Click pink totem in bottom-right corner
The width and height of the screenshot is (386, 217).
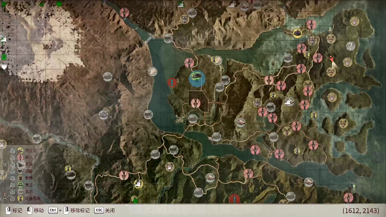pos(348,198)
